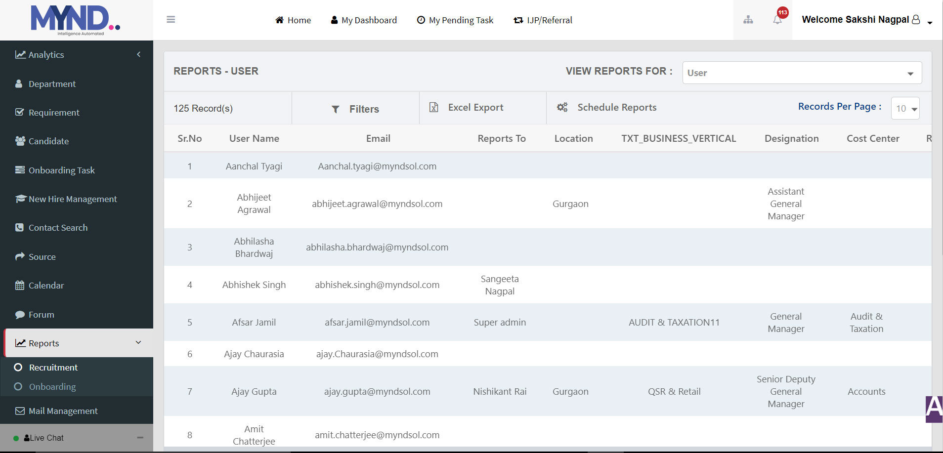Viewport: 943px width, 453px height.
Task: Click the Reports chart icon in sidebar
Action: tap(20, 343)
